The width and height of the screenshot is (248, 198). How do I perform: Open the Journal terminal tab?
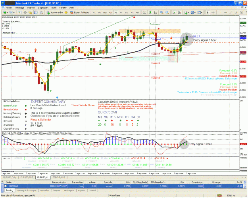(x=92, y=190)
